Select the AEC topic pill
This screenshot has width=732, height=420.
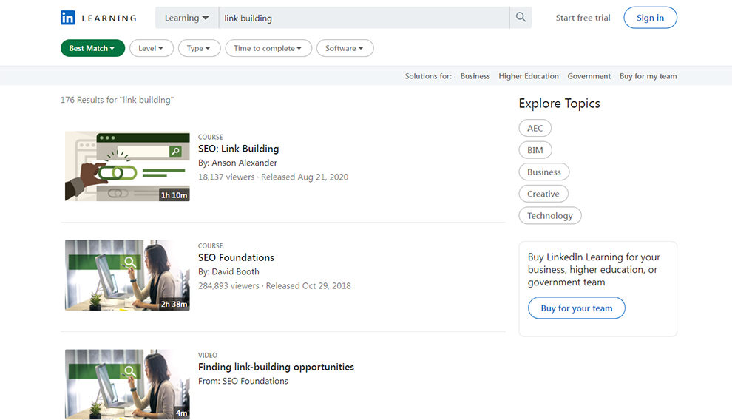535,129
